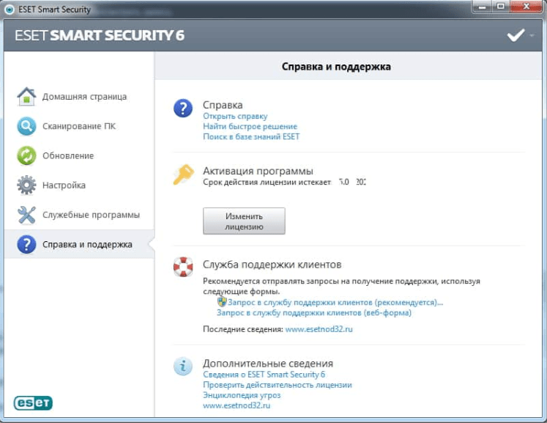The height and width of the screenshot is (423, 547).
Task: Click the golden key activation icon
Action: [182, 174]
